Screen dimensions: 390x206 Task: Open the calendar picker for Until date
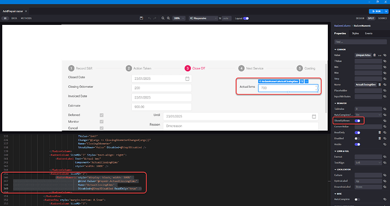[x=314, y=117]
